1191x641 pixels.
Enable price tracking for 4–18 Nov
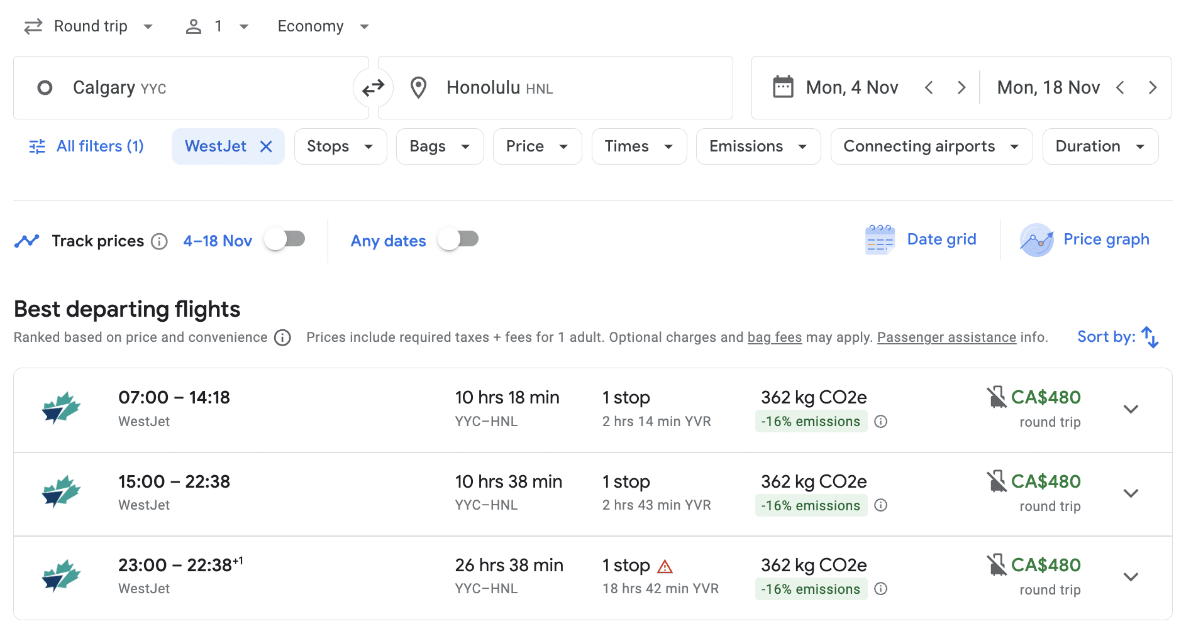[x=285, y=239]
